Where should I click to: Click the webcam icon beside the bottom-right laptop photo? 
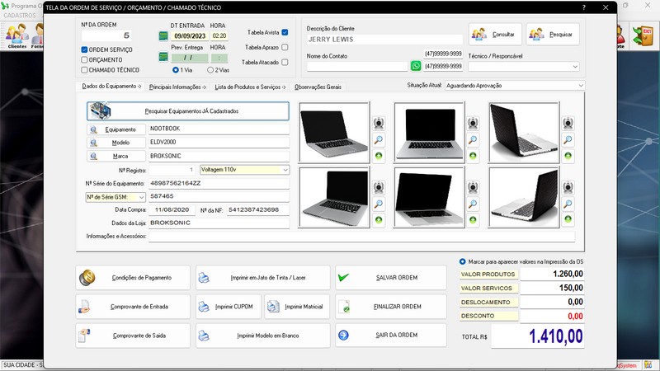[568, 187]
